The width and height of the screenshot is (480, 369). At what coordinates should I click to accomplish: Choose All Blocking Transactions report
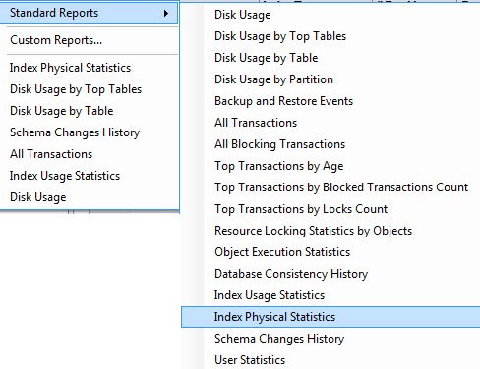point(280,144)
